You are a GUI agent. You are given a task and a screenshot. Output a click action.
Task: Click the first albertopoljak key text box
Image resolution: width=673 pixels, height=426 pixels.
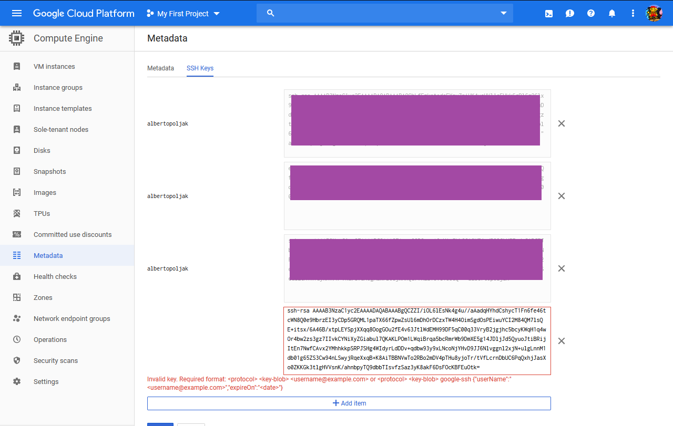tap(417, 123)
